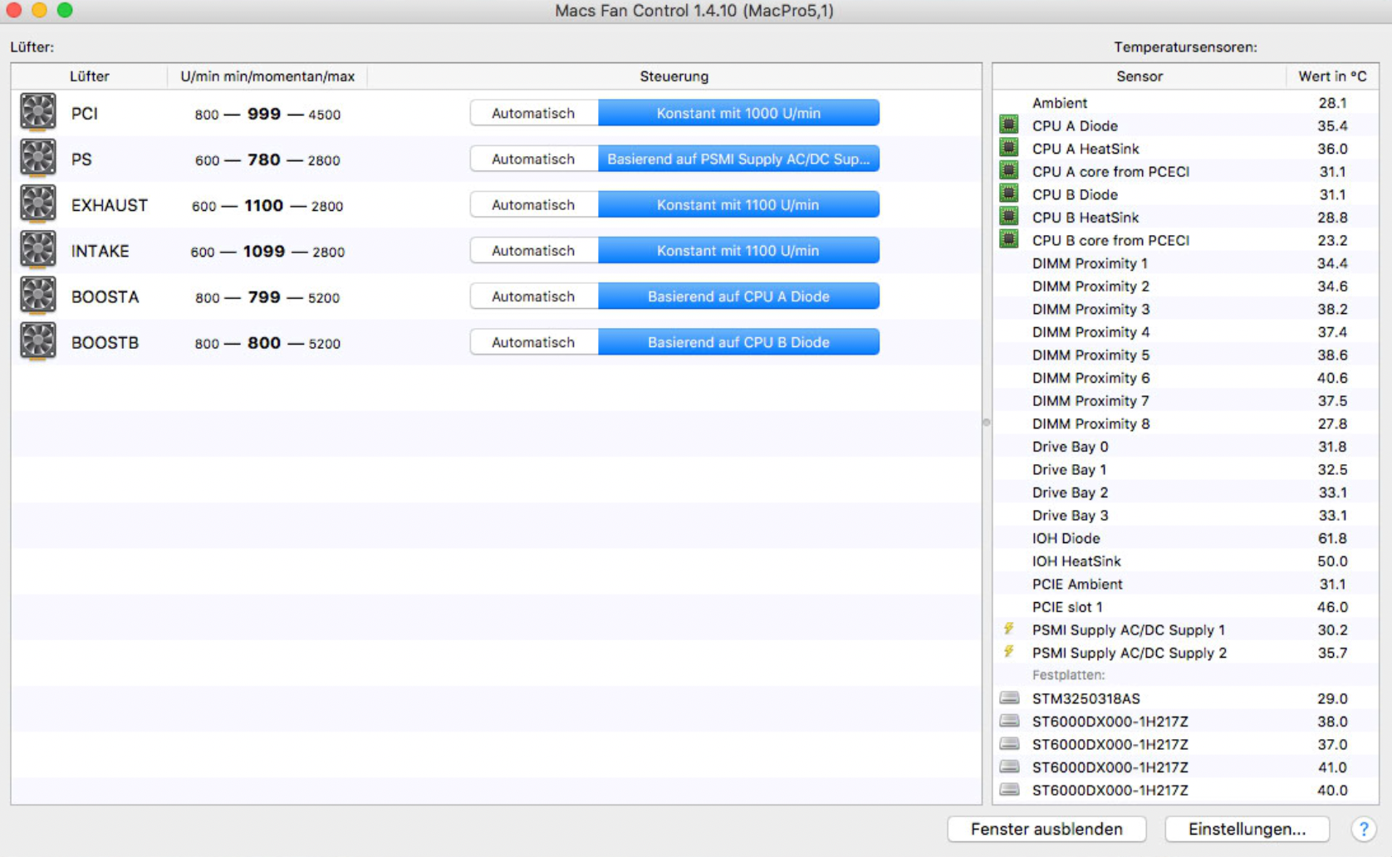Select the 'Ambient' sensor row
The height and width of the screenshot is (857, 1392).
[x=1186, y=102]
